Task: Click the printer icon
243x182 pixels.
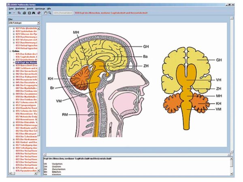Action: [24, 13]
